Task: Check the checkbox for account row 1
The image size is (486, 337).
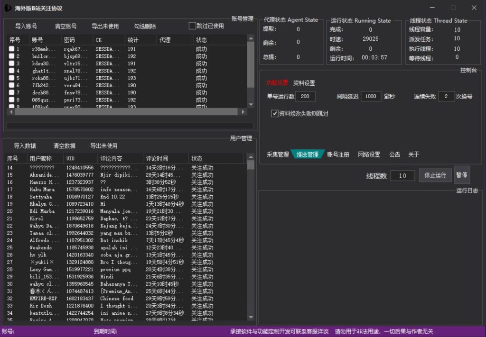Action: click(11, 49)
